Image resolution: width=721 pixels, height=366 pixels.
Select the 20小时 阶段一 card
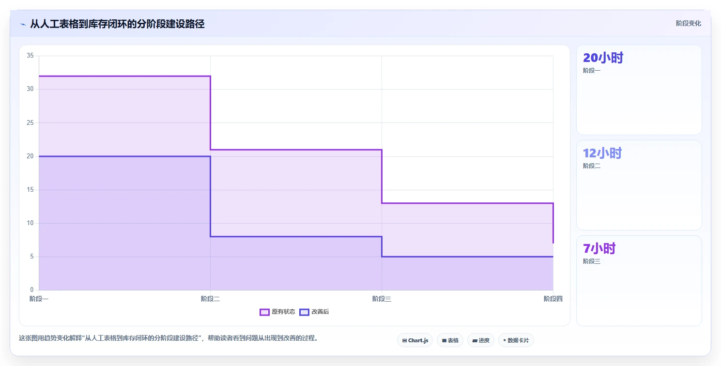coord(639,90)
